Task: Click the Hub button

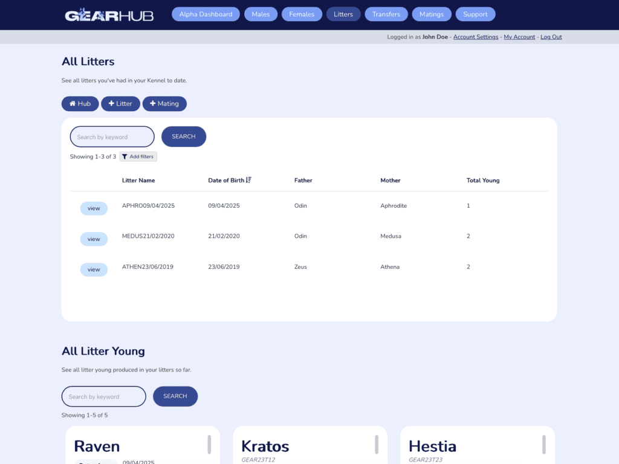Action: 80,104
